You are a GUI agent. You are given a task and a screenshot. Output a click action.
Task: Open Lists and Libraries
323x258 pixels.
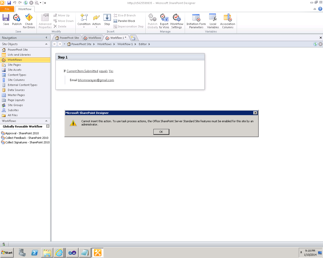25,55
